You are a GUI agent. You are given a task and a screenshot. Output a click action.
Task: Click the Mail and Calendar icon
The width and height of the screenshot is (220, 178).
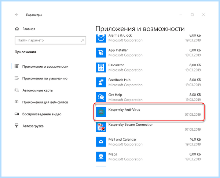tap(101, 142)
